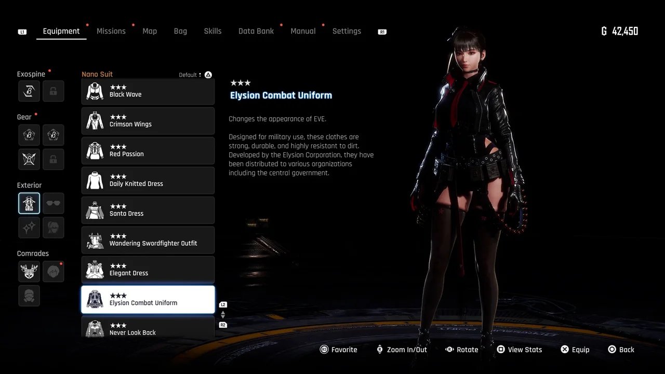Viewport: 665px width, 374px height.
Task: Select the second Gear slot
Action: (53, 135)
